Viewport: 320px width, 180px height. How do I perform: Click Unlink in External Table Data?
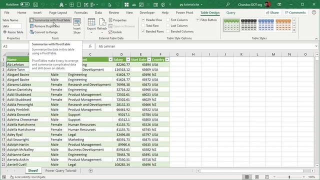click(115, 32)
